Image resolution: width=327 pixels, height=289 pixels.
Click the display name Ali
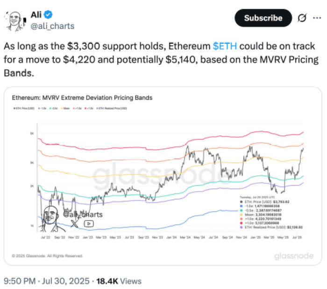[x=37, y=14]
